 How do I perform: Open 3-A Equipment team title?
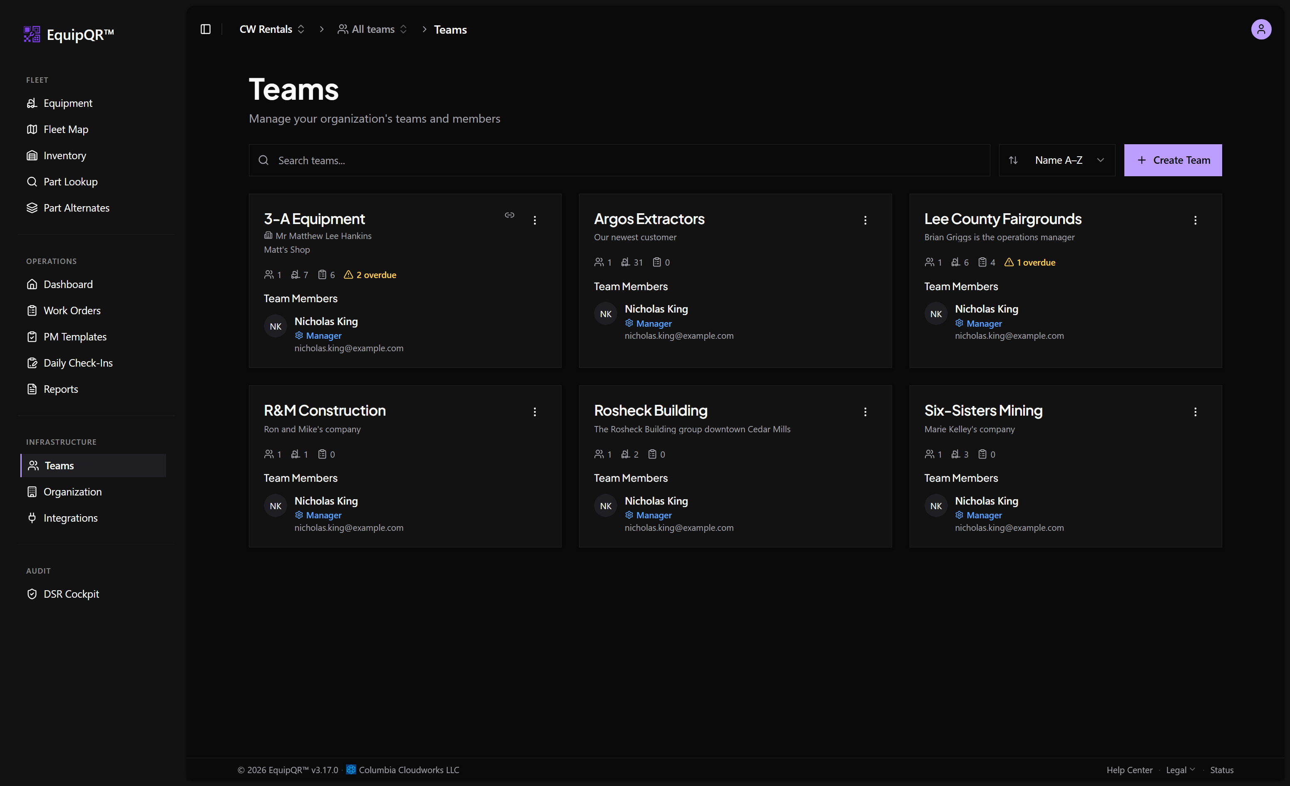pos(314,219)
